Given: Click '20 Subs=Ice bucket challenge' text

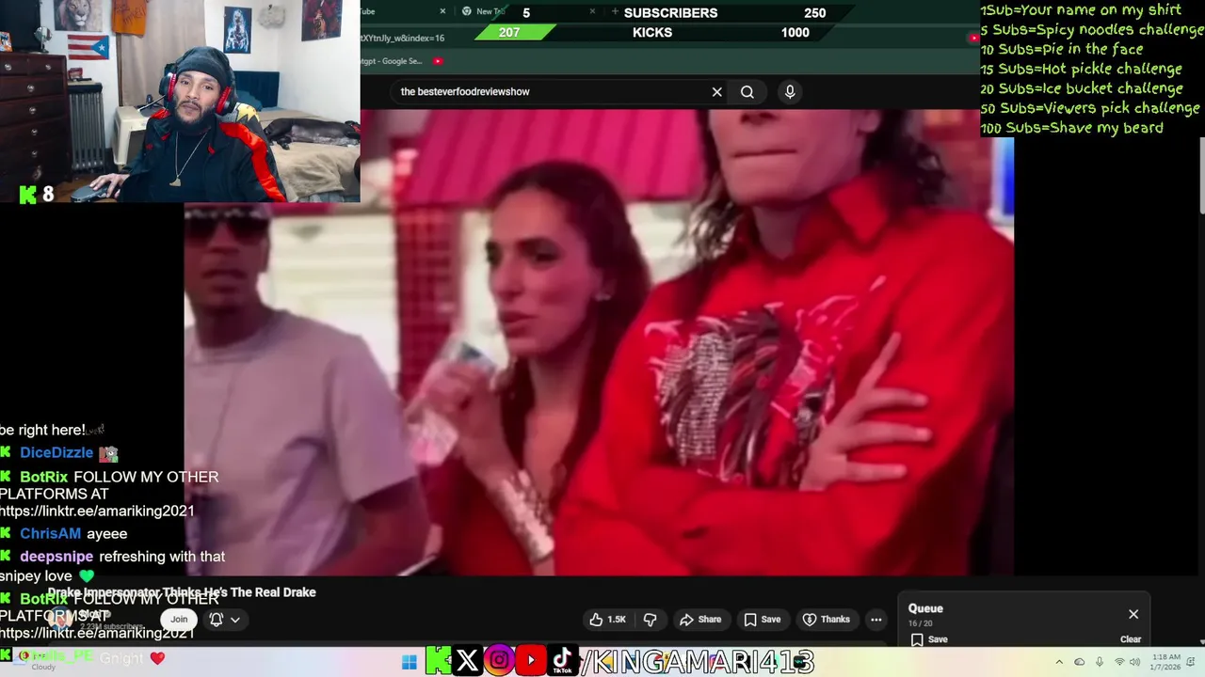Looking at the screenshot, I should (1082, 88).
